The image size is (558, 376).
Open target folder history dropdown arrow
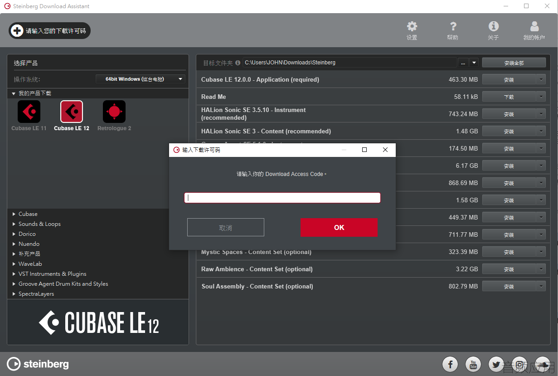[474, 63]
